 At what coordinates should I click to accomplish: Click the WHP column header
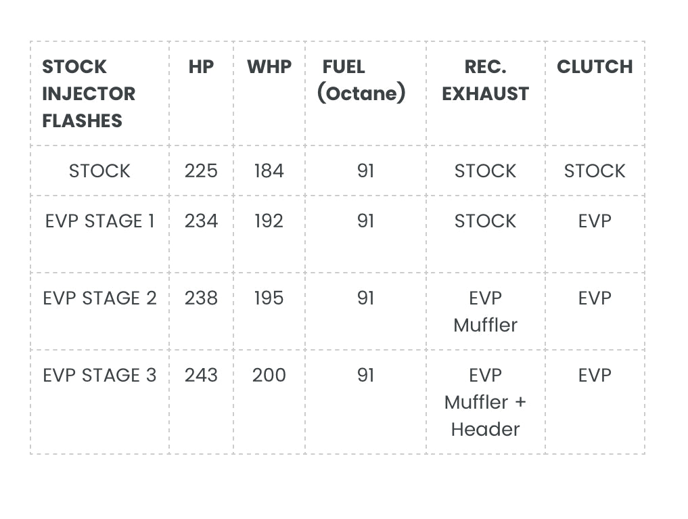coord(269,67)
